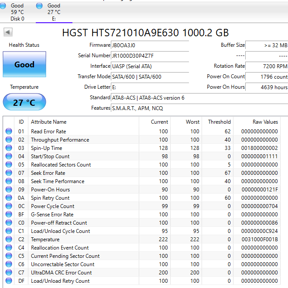Click status orb for Throughput Performance
Viewport: 288px width, 288px height.
(9, 139)
